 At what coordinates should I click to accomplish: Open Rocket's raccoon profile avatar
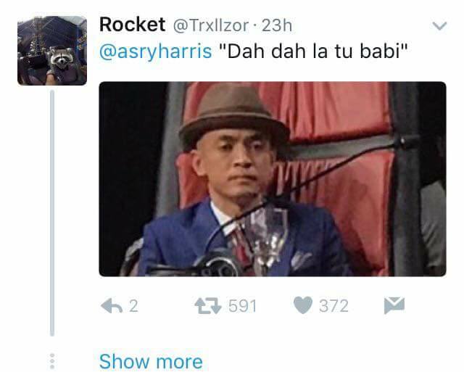coord(52,51)
